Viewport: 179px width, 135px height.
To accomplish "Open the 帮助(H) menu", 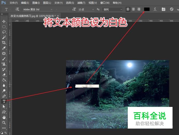I will [117, 3].
